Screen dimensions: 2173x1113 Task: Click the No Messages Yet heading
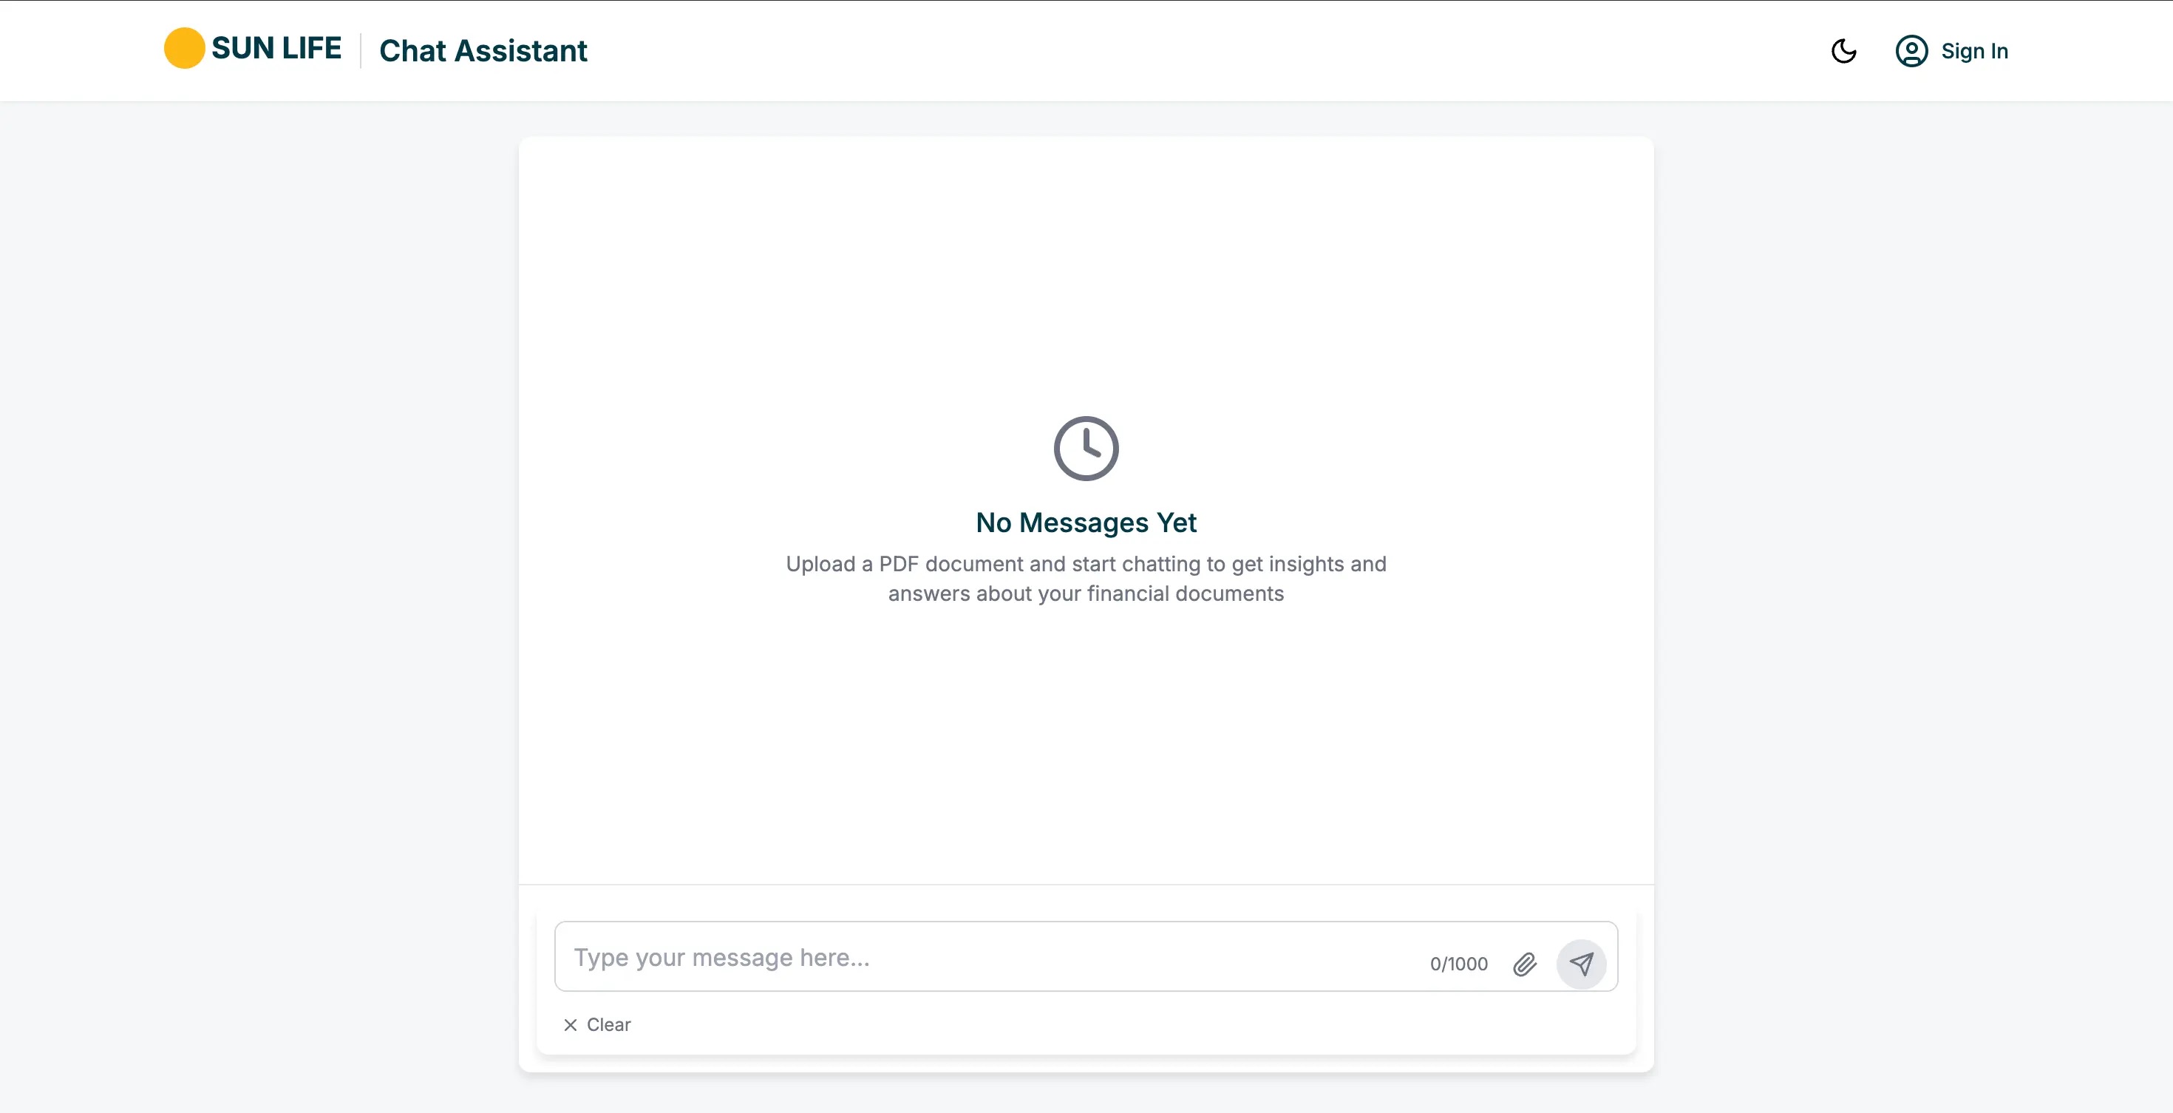[x=1086, y=523]
